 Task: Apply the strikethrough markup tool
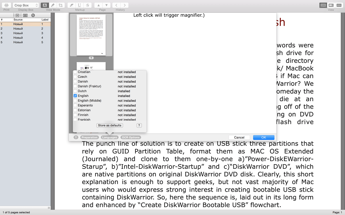tap(87, 5)
